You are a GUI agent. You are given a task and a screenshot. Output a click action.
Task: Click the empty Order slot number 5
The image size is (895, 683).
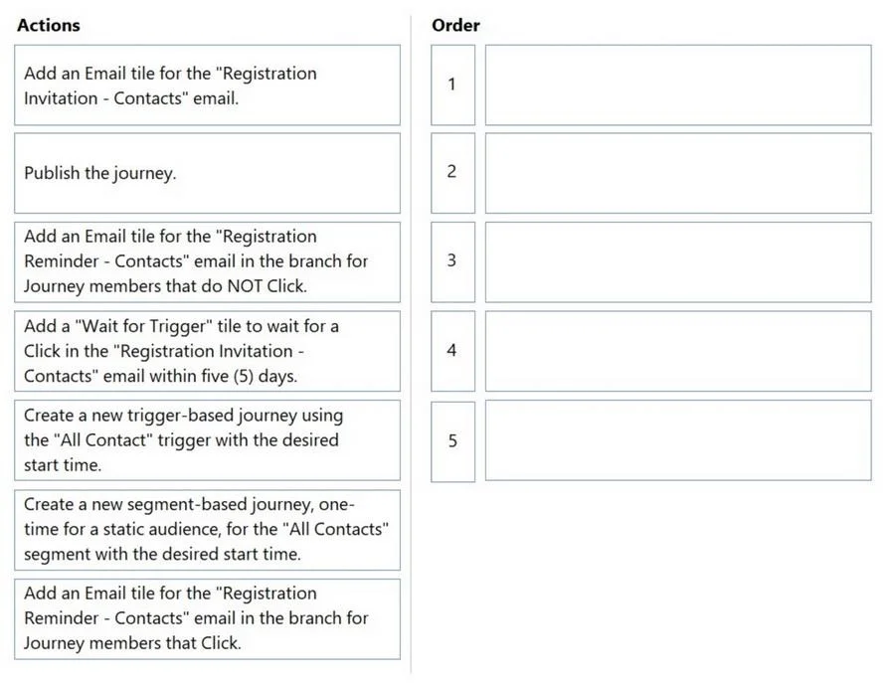click(x=678, y=440)
